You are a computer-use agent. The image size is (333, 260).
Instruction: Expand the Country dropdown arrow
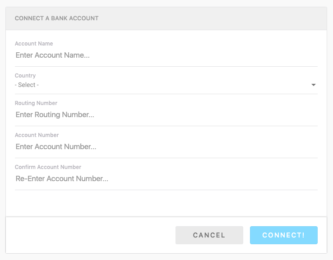coord(314,85)
